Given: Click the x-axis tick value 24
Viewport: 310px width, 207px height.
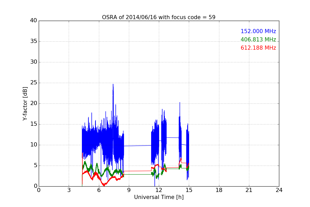Looking at the screenshot, I should pyautogui.click(x=279, y=190).
